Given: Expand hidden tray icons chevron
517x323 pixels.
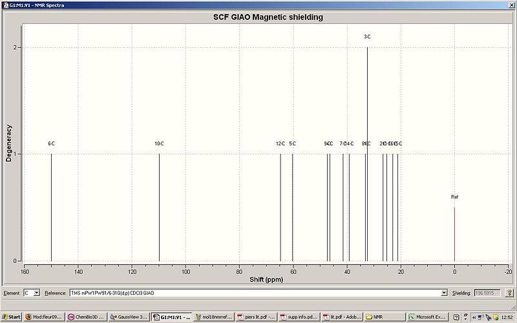Looking at the screenshot, I should [x=474, y=317].
